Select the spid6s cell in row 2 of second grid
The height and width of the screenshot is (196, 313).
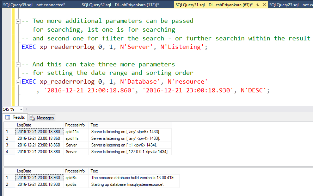[x=76, y=184]
